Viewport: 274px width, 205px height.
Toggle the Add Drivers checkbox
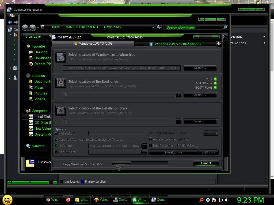56,152
